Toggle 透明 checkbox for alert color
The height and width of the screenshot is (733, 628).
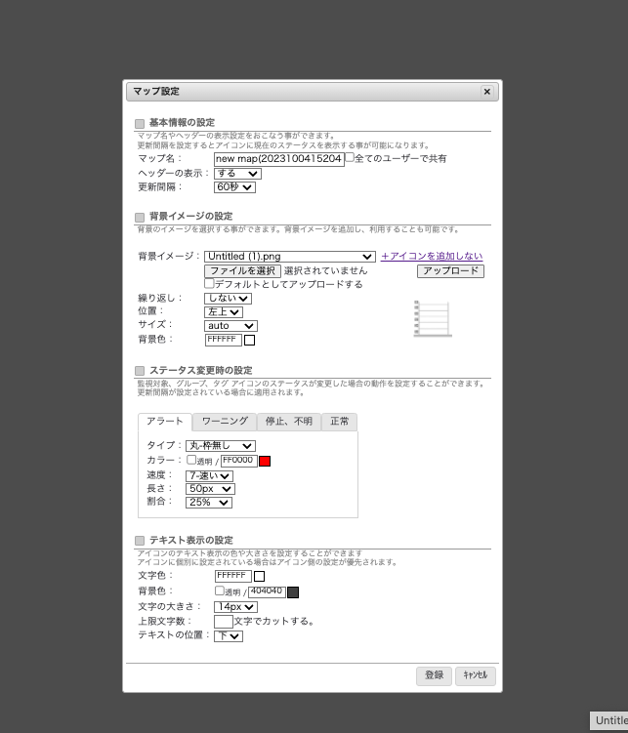coord(191,460)
